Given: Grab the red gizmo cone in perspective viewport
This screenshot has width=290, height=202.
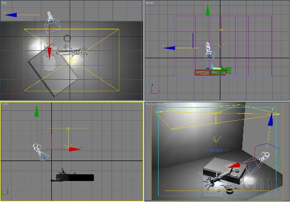Looking at the screenshot, I should pyautogui.click(x=235, y=165).
